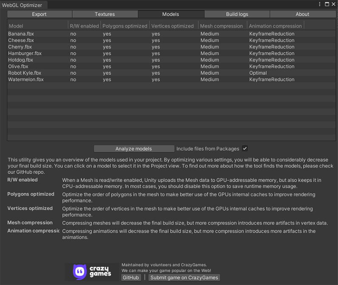
Task: Sort by R/W enabled column header
Action: tap(84, 26)
